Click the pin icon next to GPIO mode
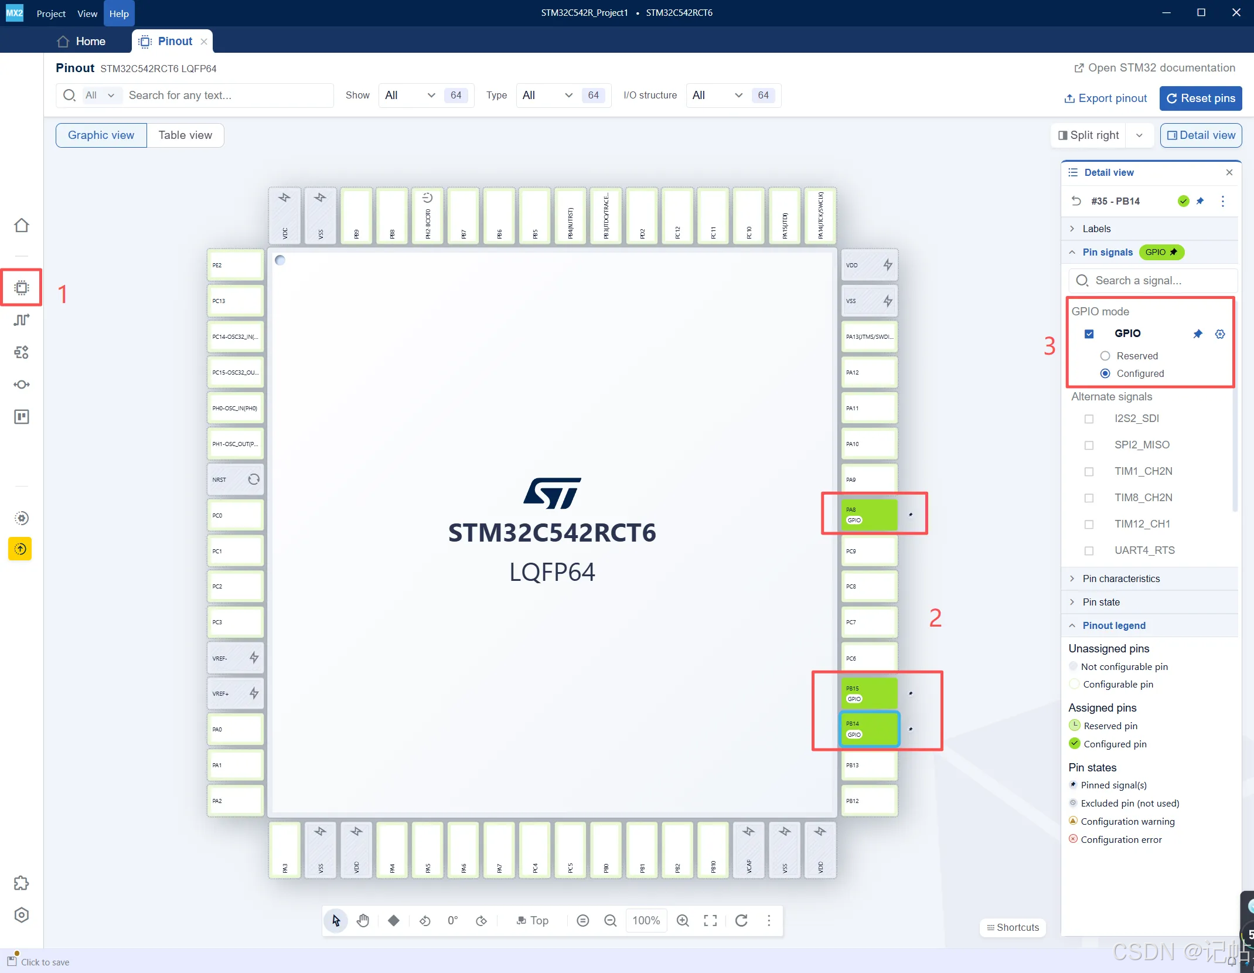The height and width of the screenshot is (973, 1254). pos(1198,334)
